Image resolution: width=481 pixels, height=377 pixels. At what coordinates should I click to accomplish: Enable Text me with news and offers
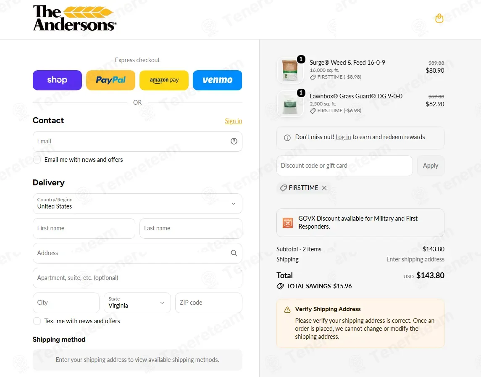[37, 321]
